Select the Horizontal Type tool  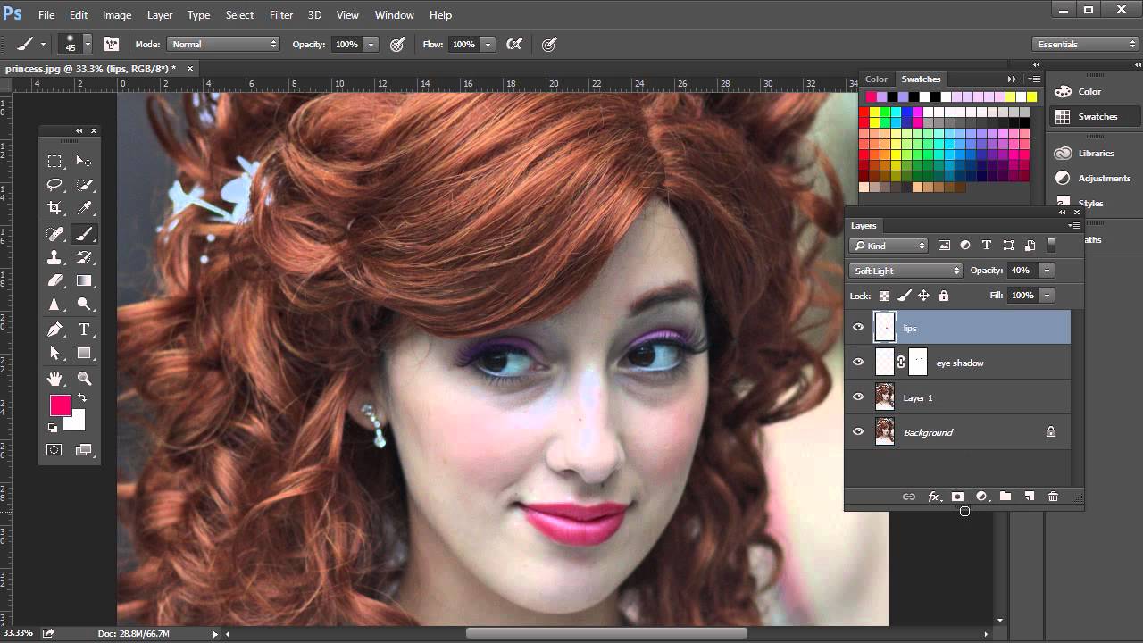[84, 330]
